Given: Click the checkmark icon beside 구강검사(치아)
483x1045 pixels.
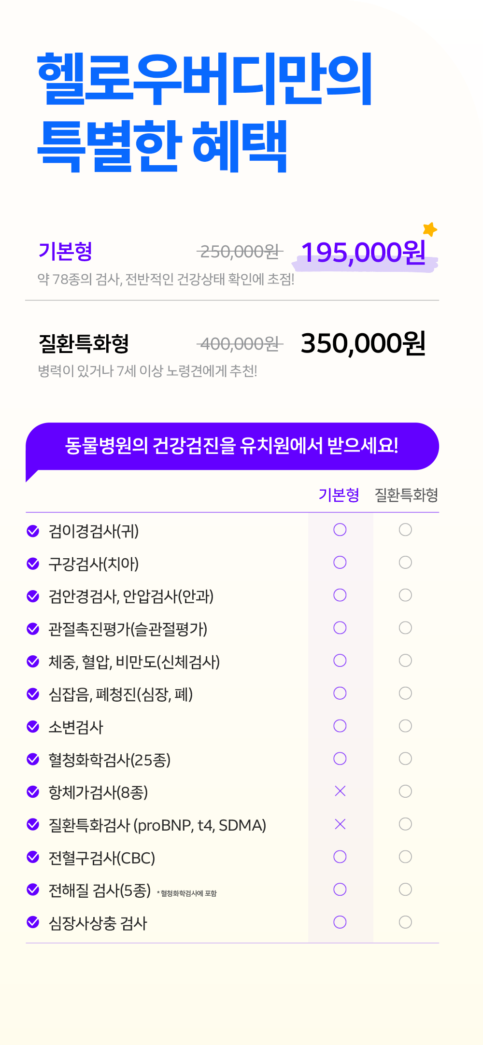Looking at the screenshot, I should (33, 564).
